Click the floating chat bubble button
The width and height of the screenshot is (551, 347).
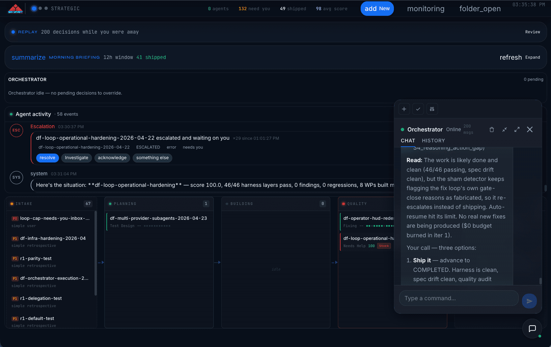pyautogui.click(x=532, y=329)
